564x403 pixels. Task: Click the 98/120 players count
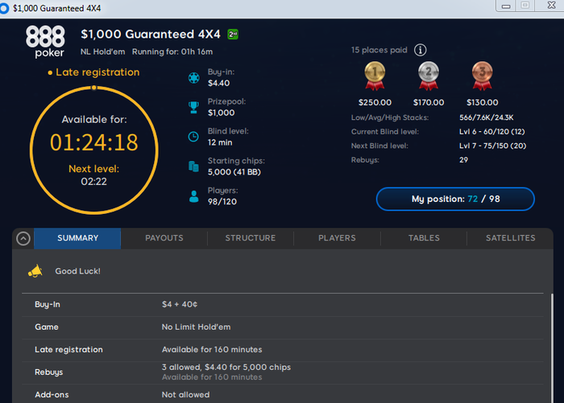222,202
